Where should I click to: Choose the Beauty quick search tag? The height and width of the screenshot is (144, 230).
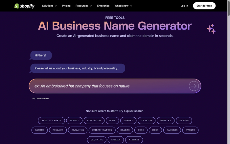click(74, 121)
